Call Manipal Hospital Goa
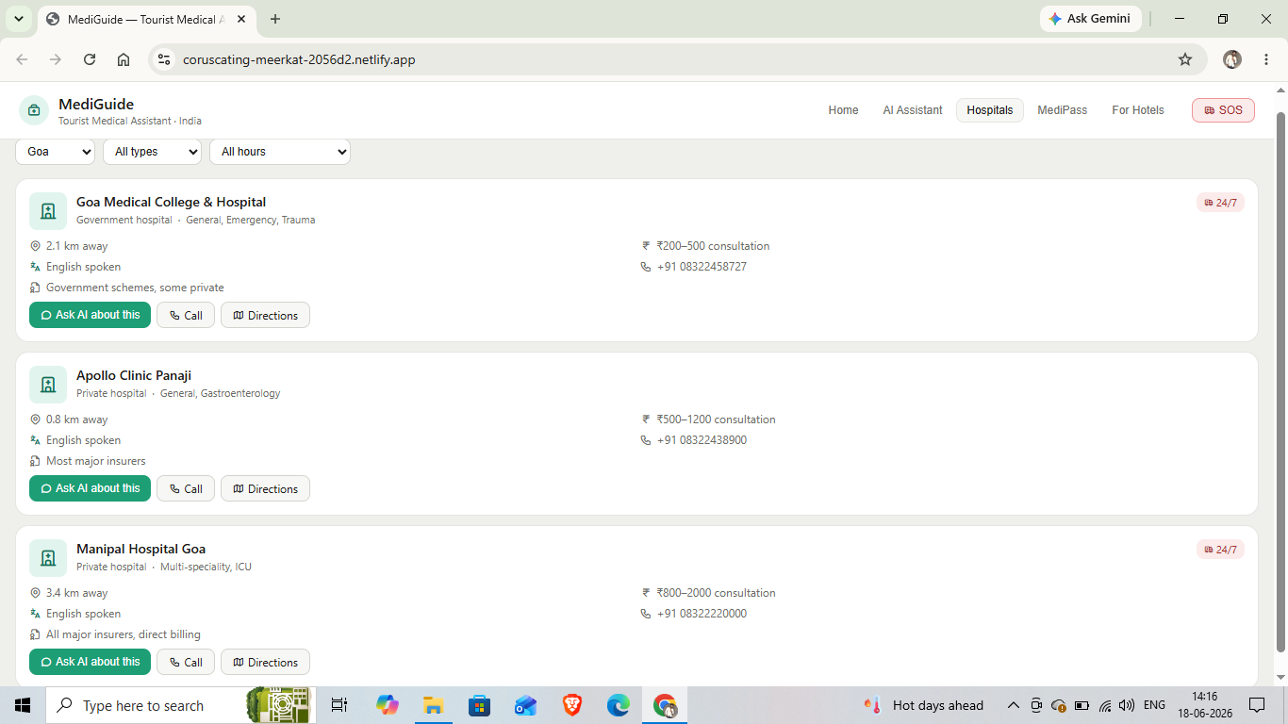The width and height of the screenshot is (1288, 724). (186, 662)
